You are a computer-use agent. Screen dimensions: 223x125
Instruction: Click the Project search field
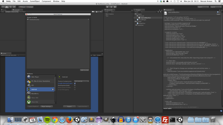[149, 12]
